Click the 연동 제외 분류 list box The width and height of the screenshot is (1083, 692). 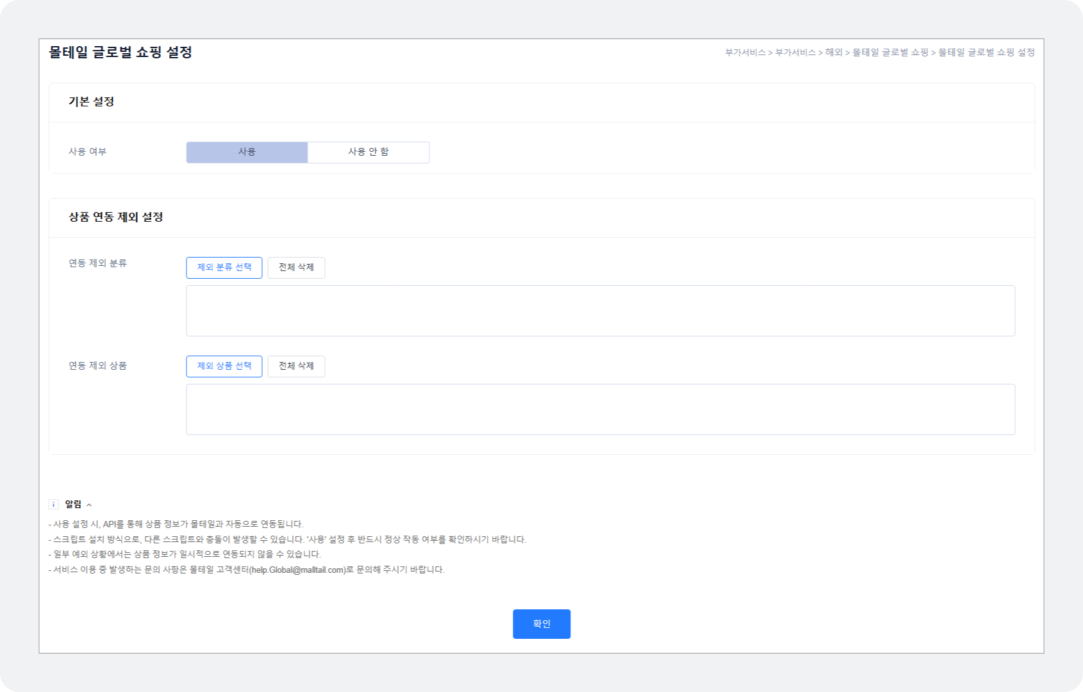coord(600,311)
